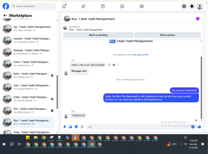Open Keila's apartment conversation
This screenshot has height=154, width=208.
pos(28,75)
